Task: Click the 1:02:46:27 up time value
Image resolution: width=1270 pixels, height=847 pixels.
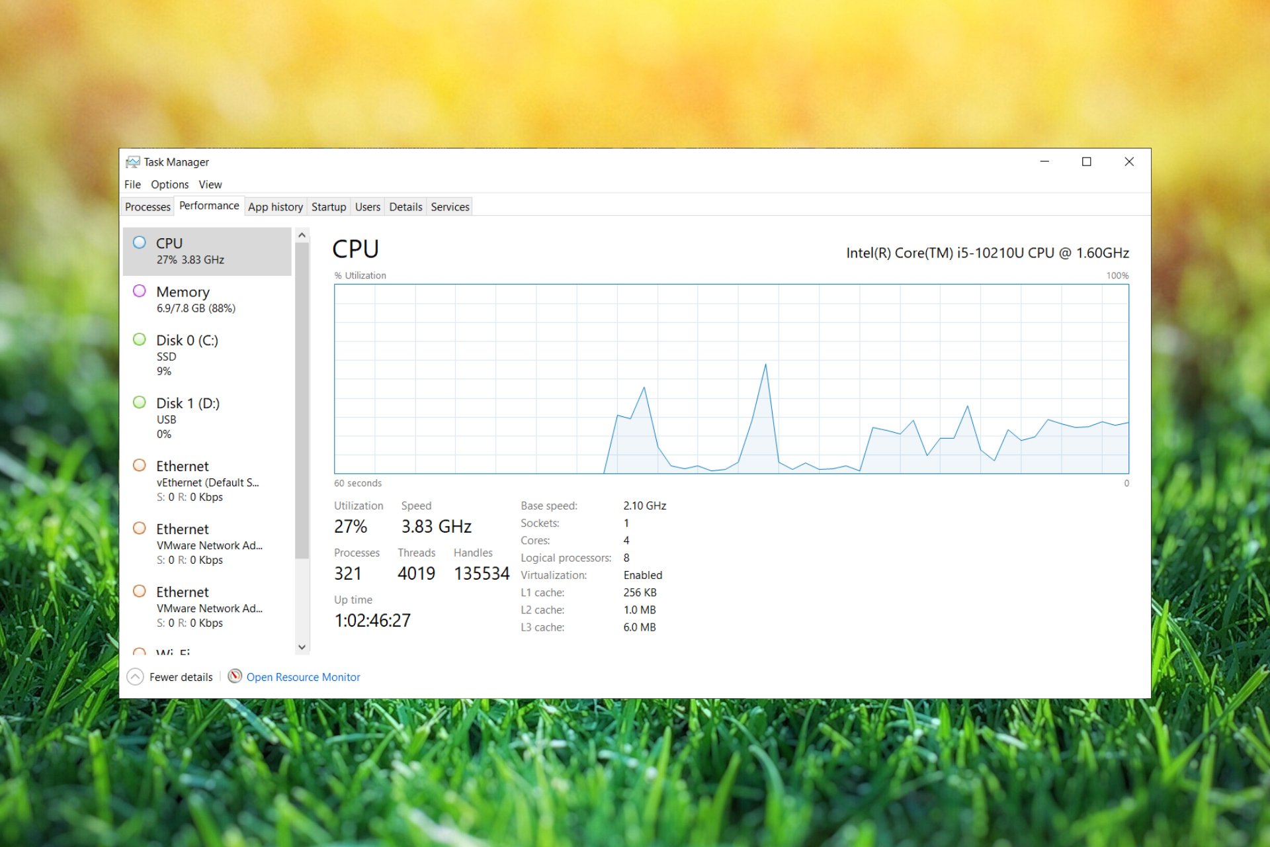Action: (x=372, y=621)
